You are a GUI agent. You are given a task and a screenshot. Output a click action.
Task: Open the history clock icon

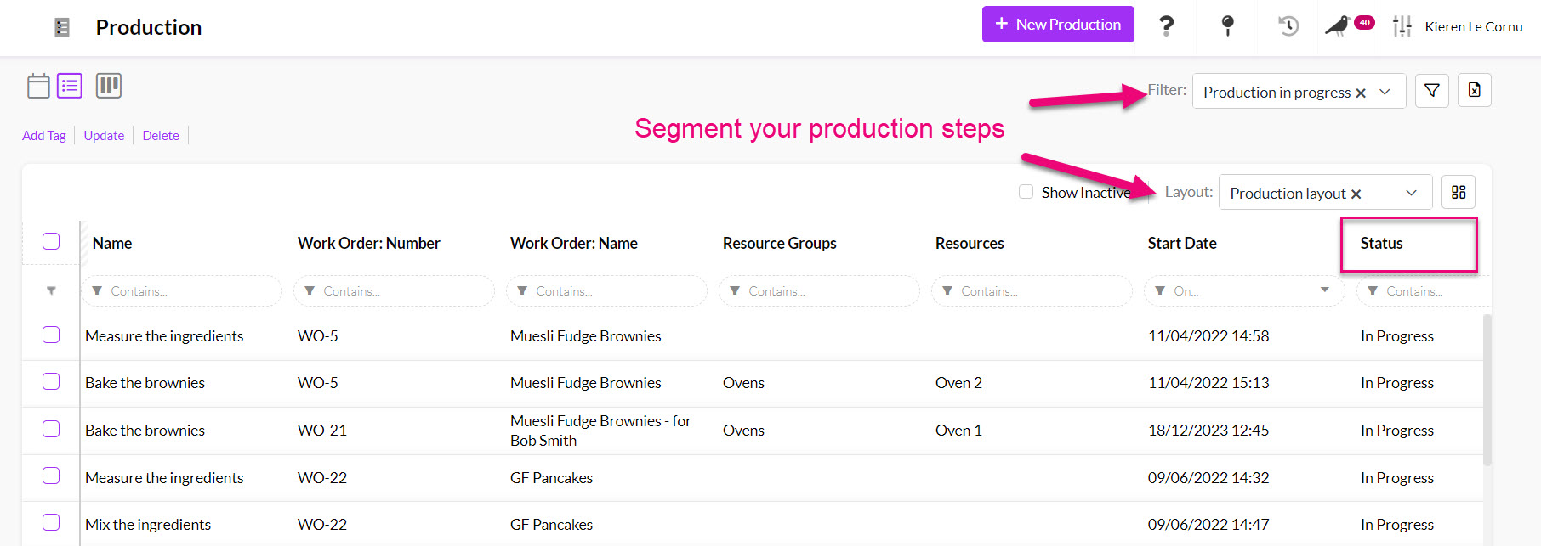coord(1288,26)
